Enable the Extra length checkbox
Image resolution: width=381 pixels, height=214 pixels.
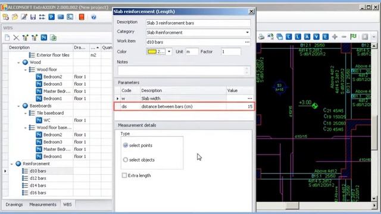pos(124,175)
